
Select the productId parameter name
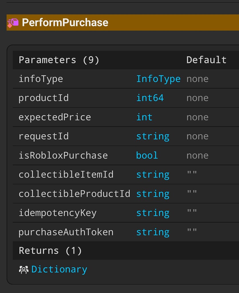pos(43,98)
